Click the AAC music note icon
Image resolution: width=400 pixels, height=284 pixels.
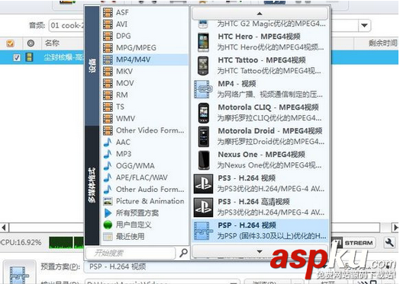coord(108,142)
